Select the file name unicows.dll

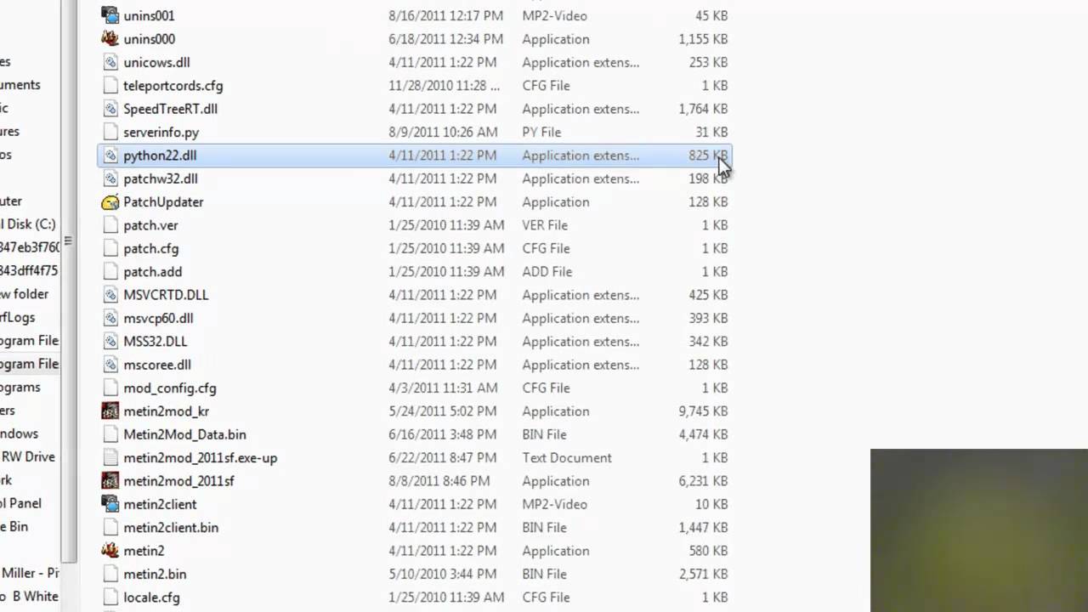156,62
